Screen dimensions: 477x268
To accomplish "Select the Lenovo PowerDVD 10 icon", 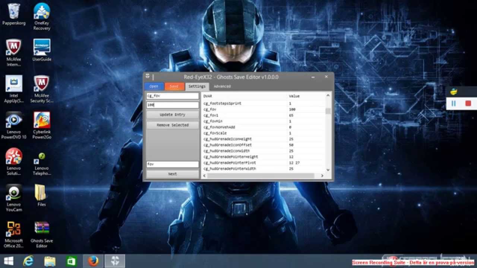I will (14, 125).
